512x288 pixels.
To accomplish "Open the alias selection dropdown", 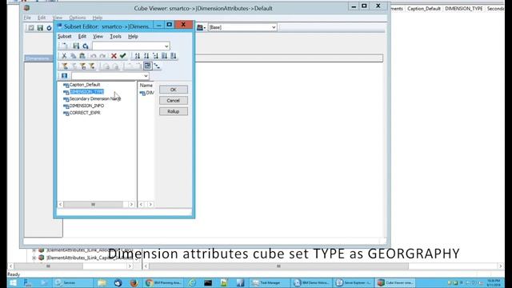I will [x=146, y=76].
